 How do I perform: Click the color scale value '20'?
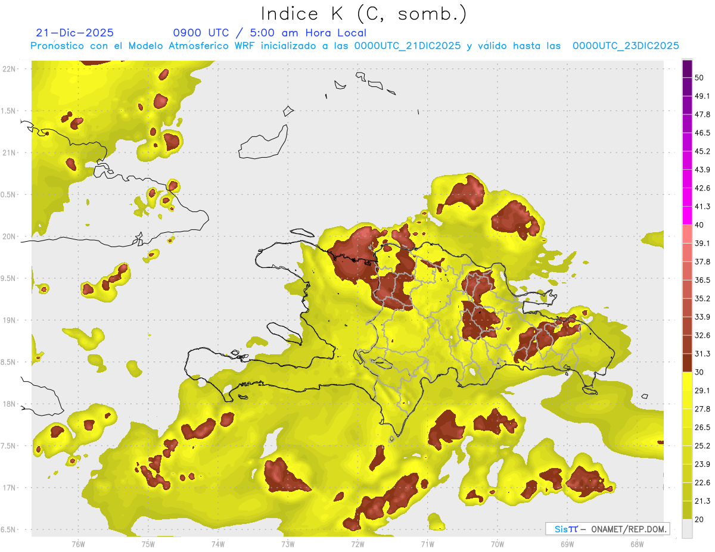[700, 520]
